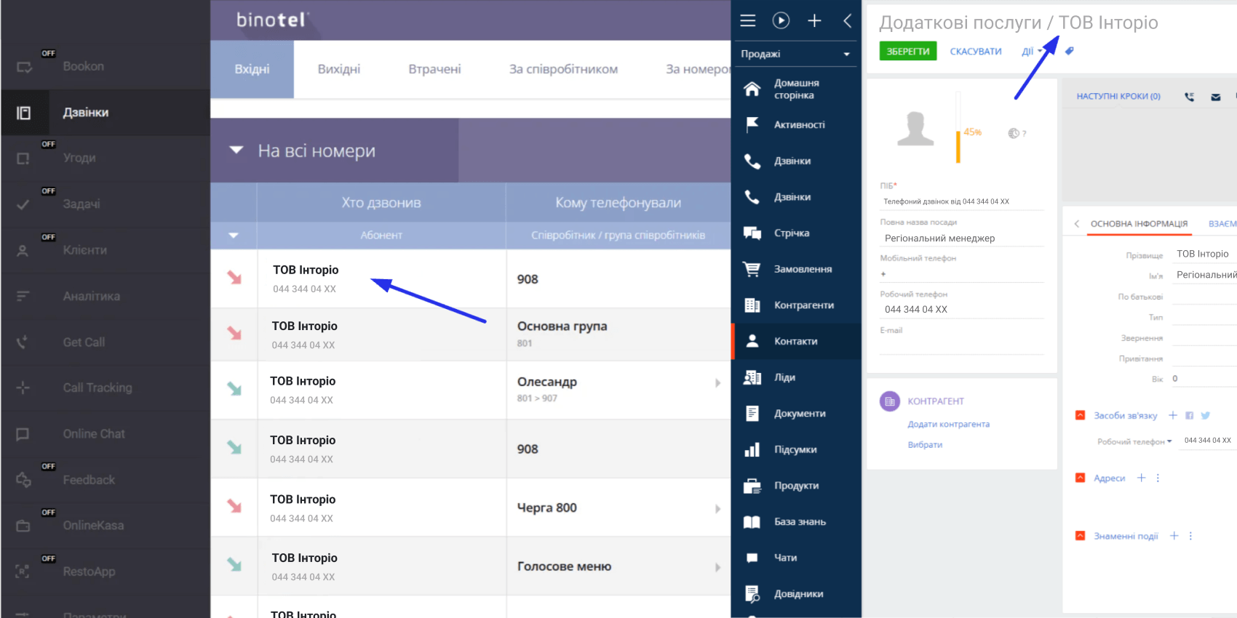Open Документи in the CRM sidebar
Image resolution: width=1237 pixels, height=618 pixels.
coord(796,414)
